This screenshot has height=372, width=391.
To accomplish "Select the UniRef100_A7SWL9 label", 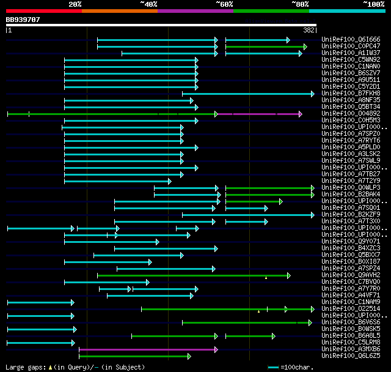I will [351, 161].
